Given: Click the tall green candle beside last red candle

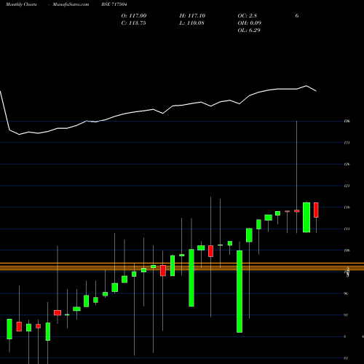Looking at the screenshot, I should coord(306,218).
